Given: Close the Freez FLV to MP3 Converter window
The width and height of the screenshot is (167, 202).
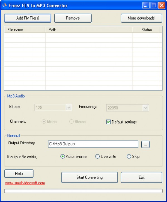Looking at the screenshot, I should point(162,5).
